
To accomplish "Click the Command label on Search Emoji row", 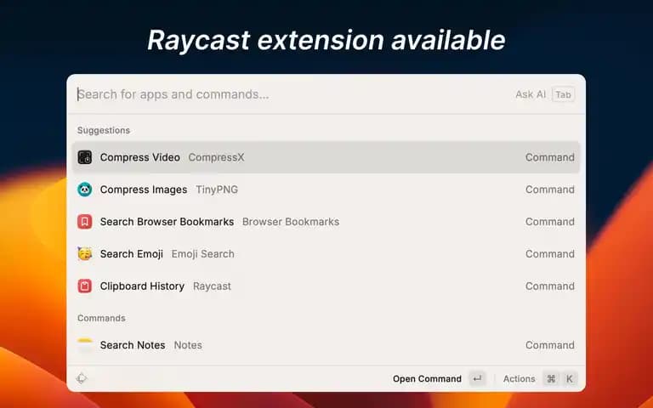I will click(550, 253).
